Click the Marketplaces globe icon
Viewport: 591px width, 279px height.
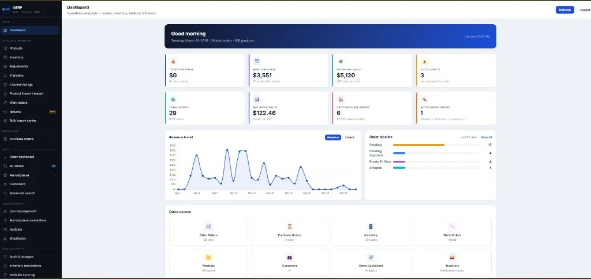tap(5, 175)
